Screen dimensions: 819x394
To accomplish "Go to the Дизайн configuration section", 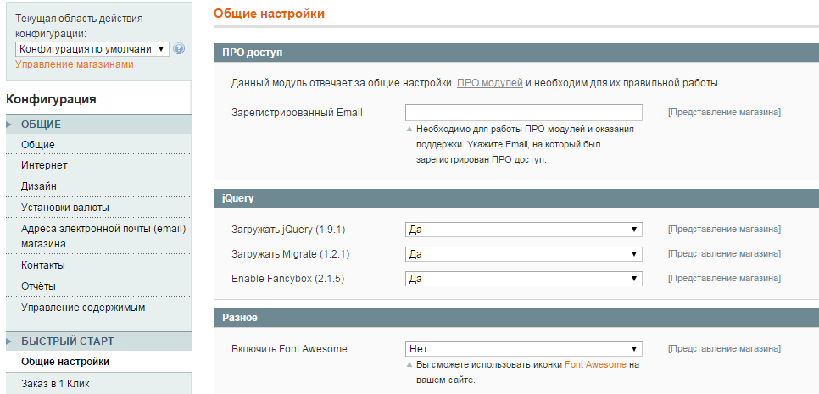I will pyautogui.click(x=39, y=186).
